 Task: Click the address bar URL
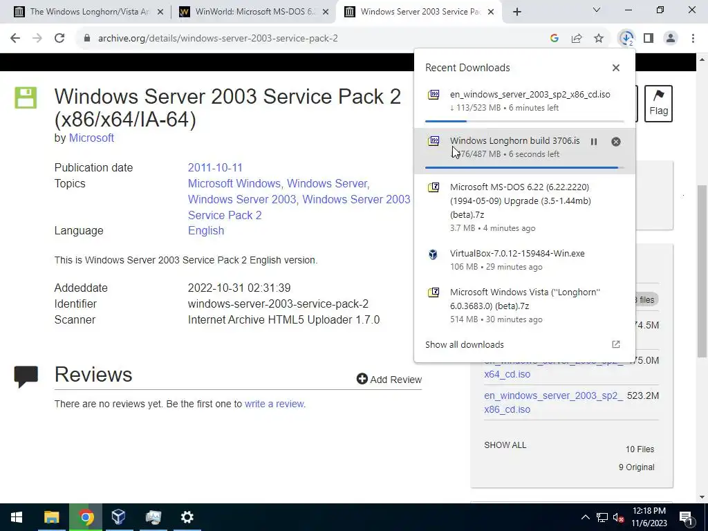click(218, 39)
